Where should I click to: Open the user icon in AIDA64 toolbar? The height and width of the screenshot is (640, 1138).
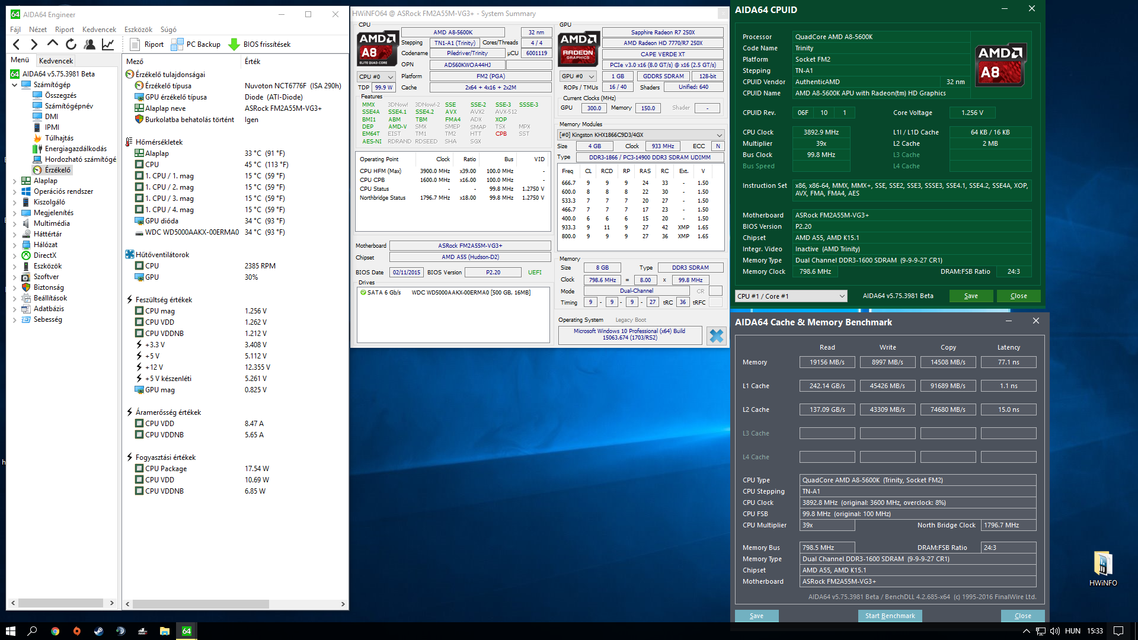(89, 44)
